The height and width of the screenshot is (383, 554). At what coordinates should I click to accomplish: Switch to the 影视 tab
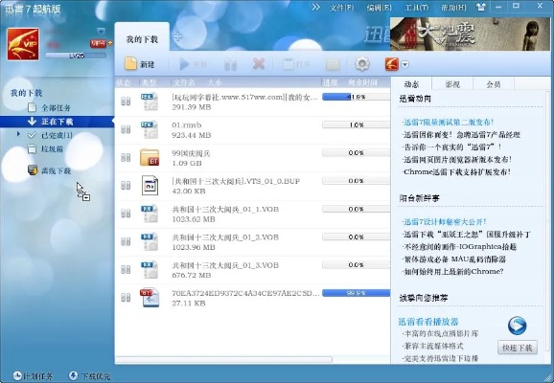(x=451, y=84)
